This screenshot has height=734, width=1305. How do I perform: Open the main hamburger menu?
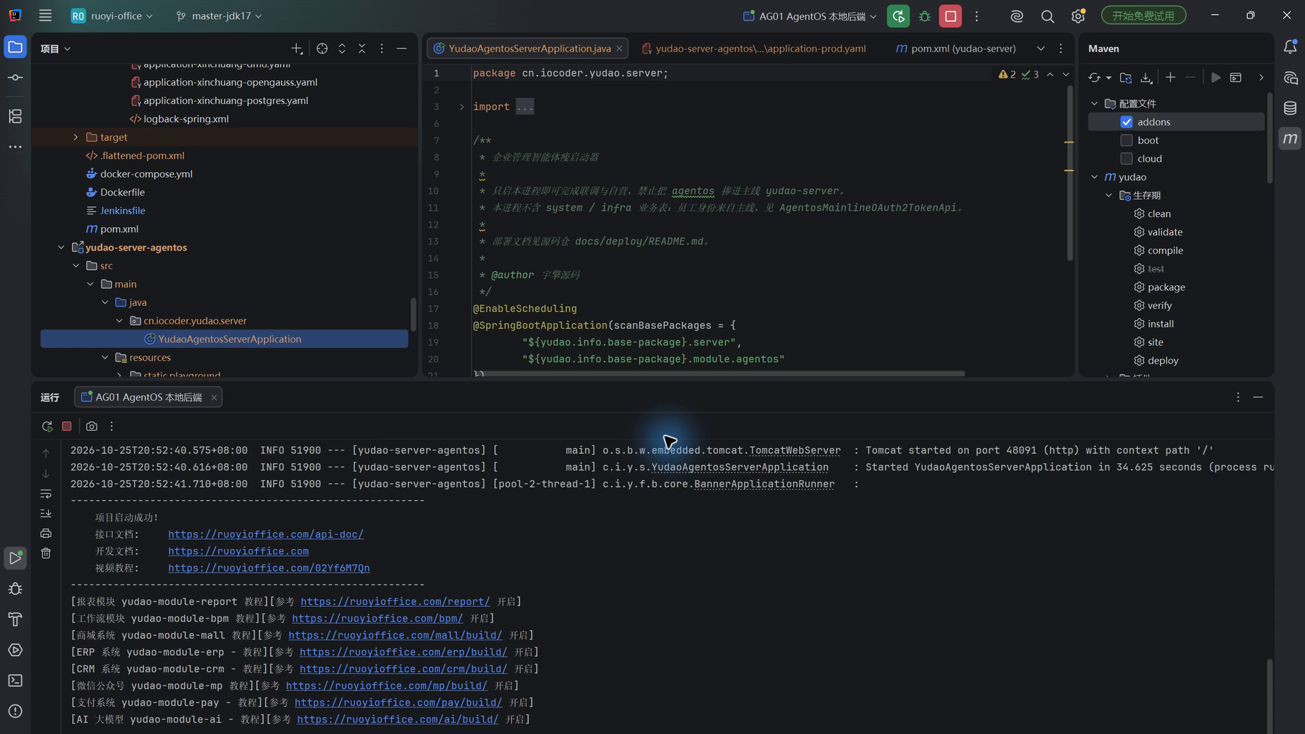(45, 16)
